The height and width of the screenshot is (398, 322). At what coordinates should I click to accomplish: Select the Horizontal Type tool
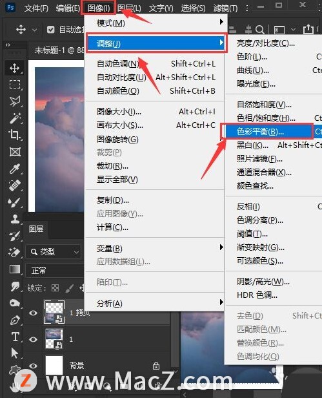(x=14, y=337)
